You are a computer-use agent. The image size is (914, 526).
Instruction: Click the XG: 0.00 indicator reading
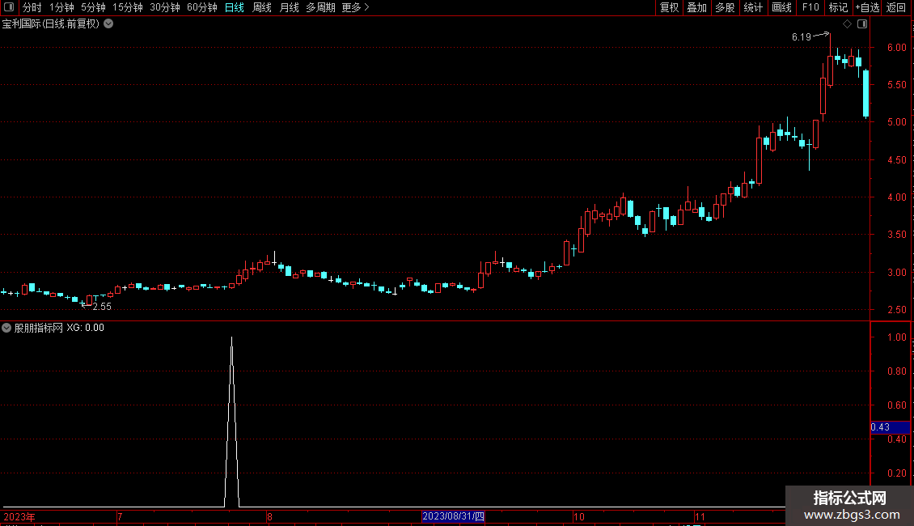[x=85, y=328]
